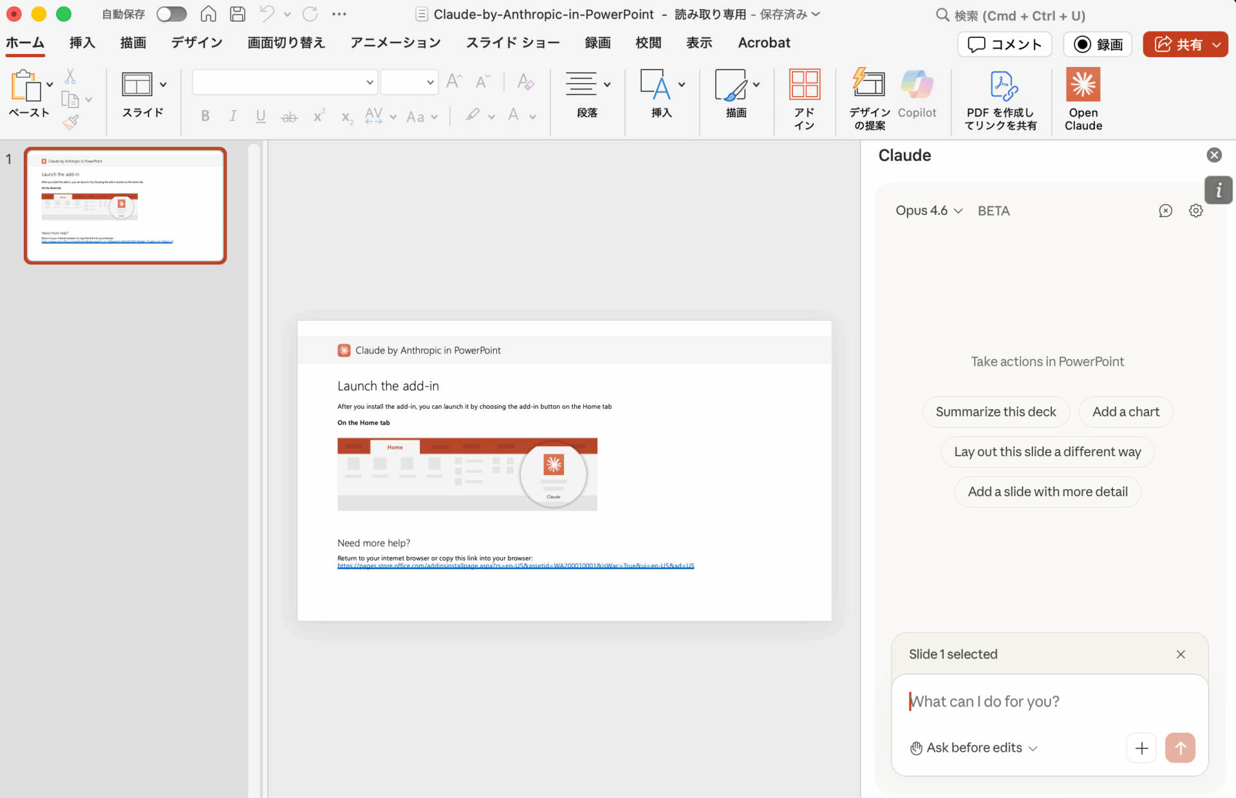This screenshot has height=798, width=1236.
Task: Open the Opus 4.6 model selector
Action: coord(928,210)
